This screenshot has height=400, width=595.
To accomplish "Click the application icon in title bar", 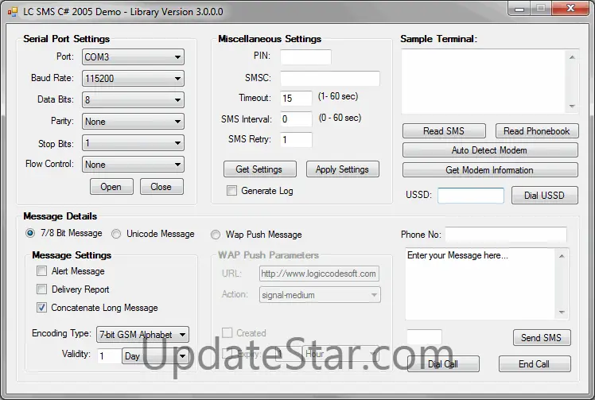I will tap(13, 12).
